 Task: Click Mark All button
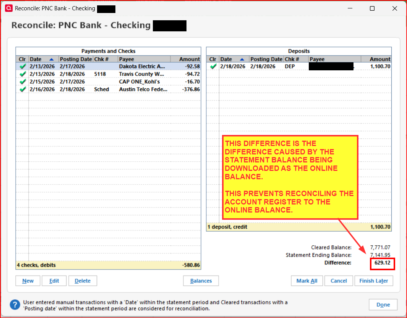pos(307,281)
